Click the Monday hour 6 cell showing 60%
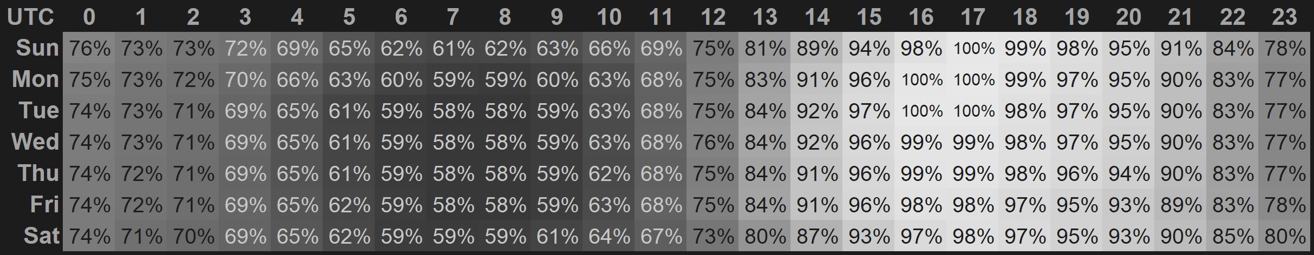 pos(401,80)
